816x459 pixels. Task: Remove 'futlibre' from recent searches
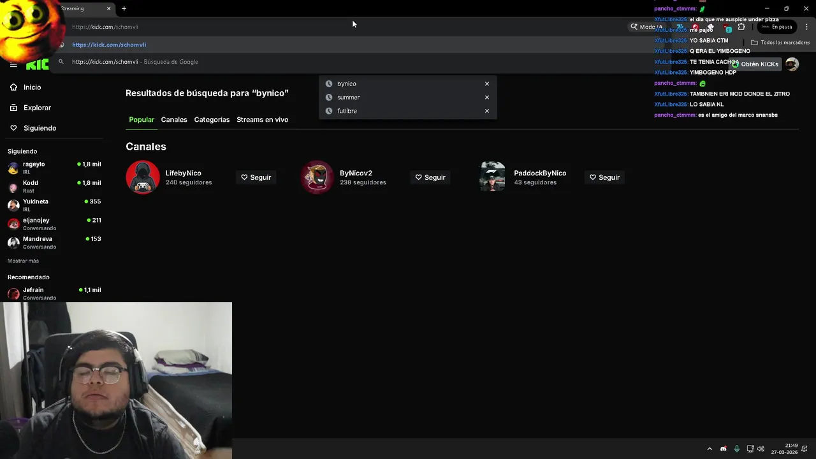click(x=487, y=111)
